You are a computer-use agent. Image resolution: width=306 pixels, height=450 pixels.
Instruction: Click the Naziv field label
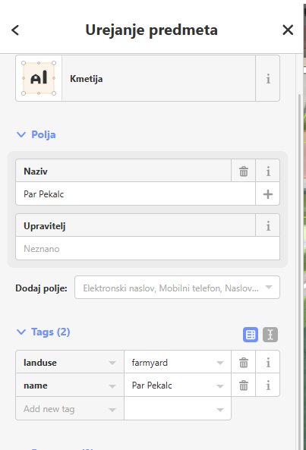[x=36, y=172]
